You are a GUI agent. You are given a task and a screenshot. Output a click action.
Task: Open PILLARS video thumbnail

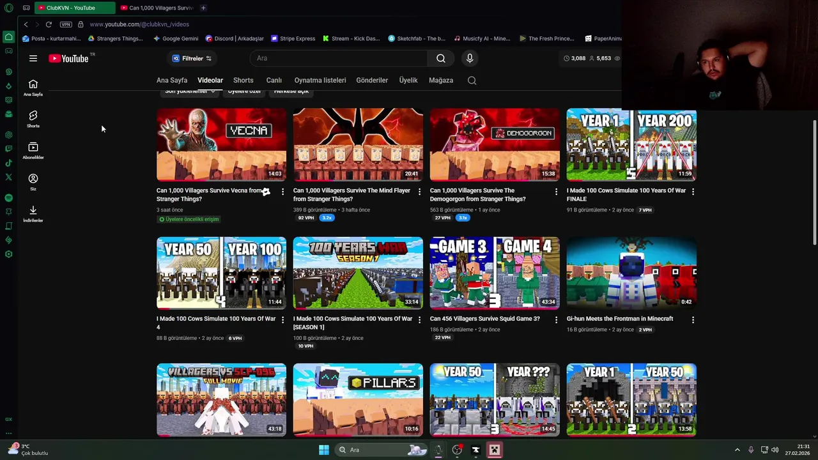[x=358, y=400]
